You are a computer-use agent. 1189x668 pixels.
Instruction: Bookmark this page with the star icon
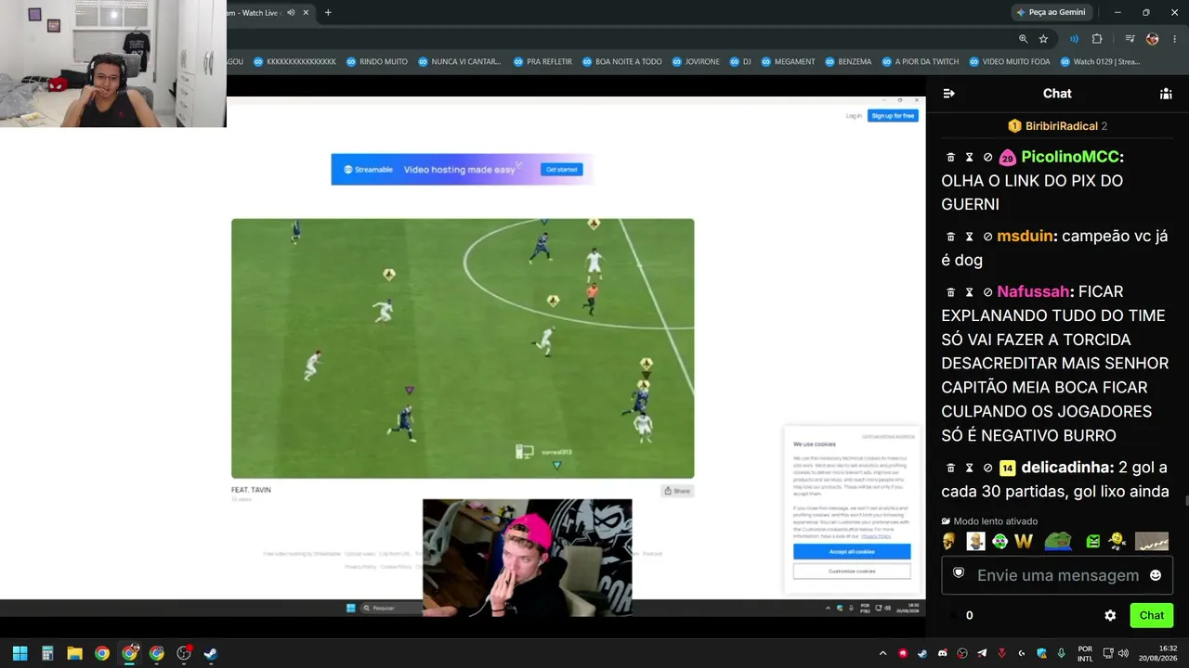tap(1043, 39)
